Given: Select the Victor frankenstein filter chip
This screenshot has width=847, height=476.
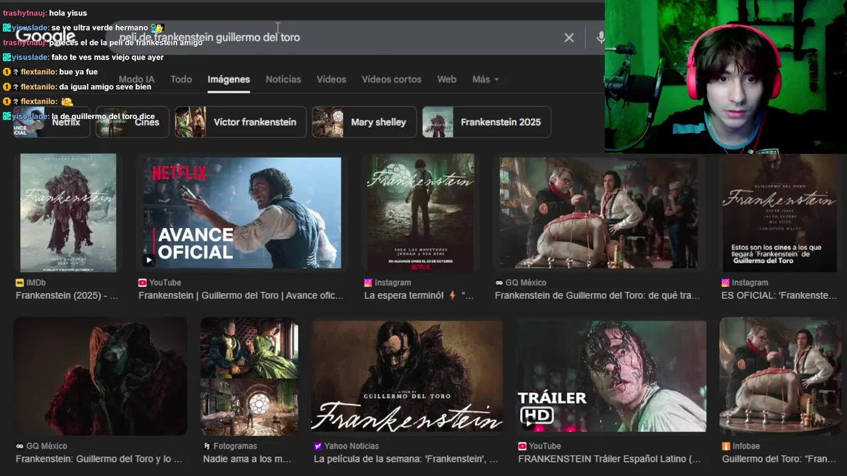Looking at the screenshot, I should pos(240,122).
